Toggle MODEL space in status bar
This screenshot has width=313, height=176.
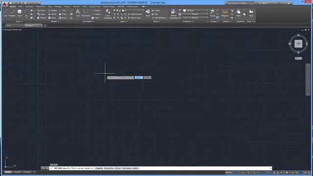229,173
